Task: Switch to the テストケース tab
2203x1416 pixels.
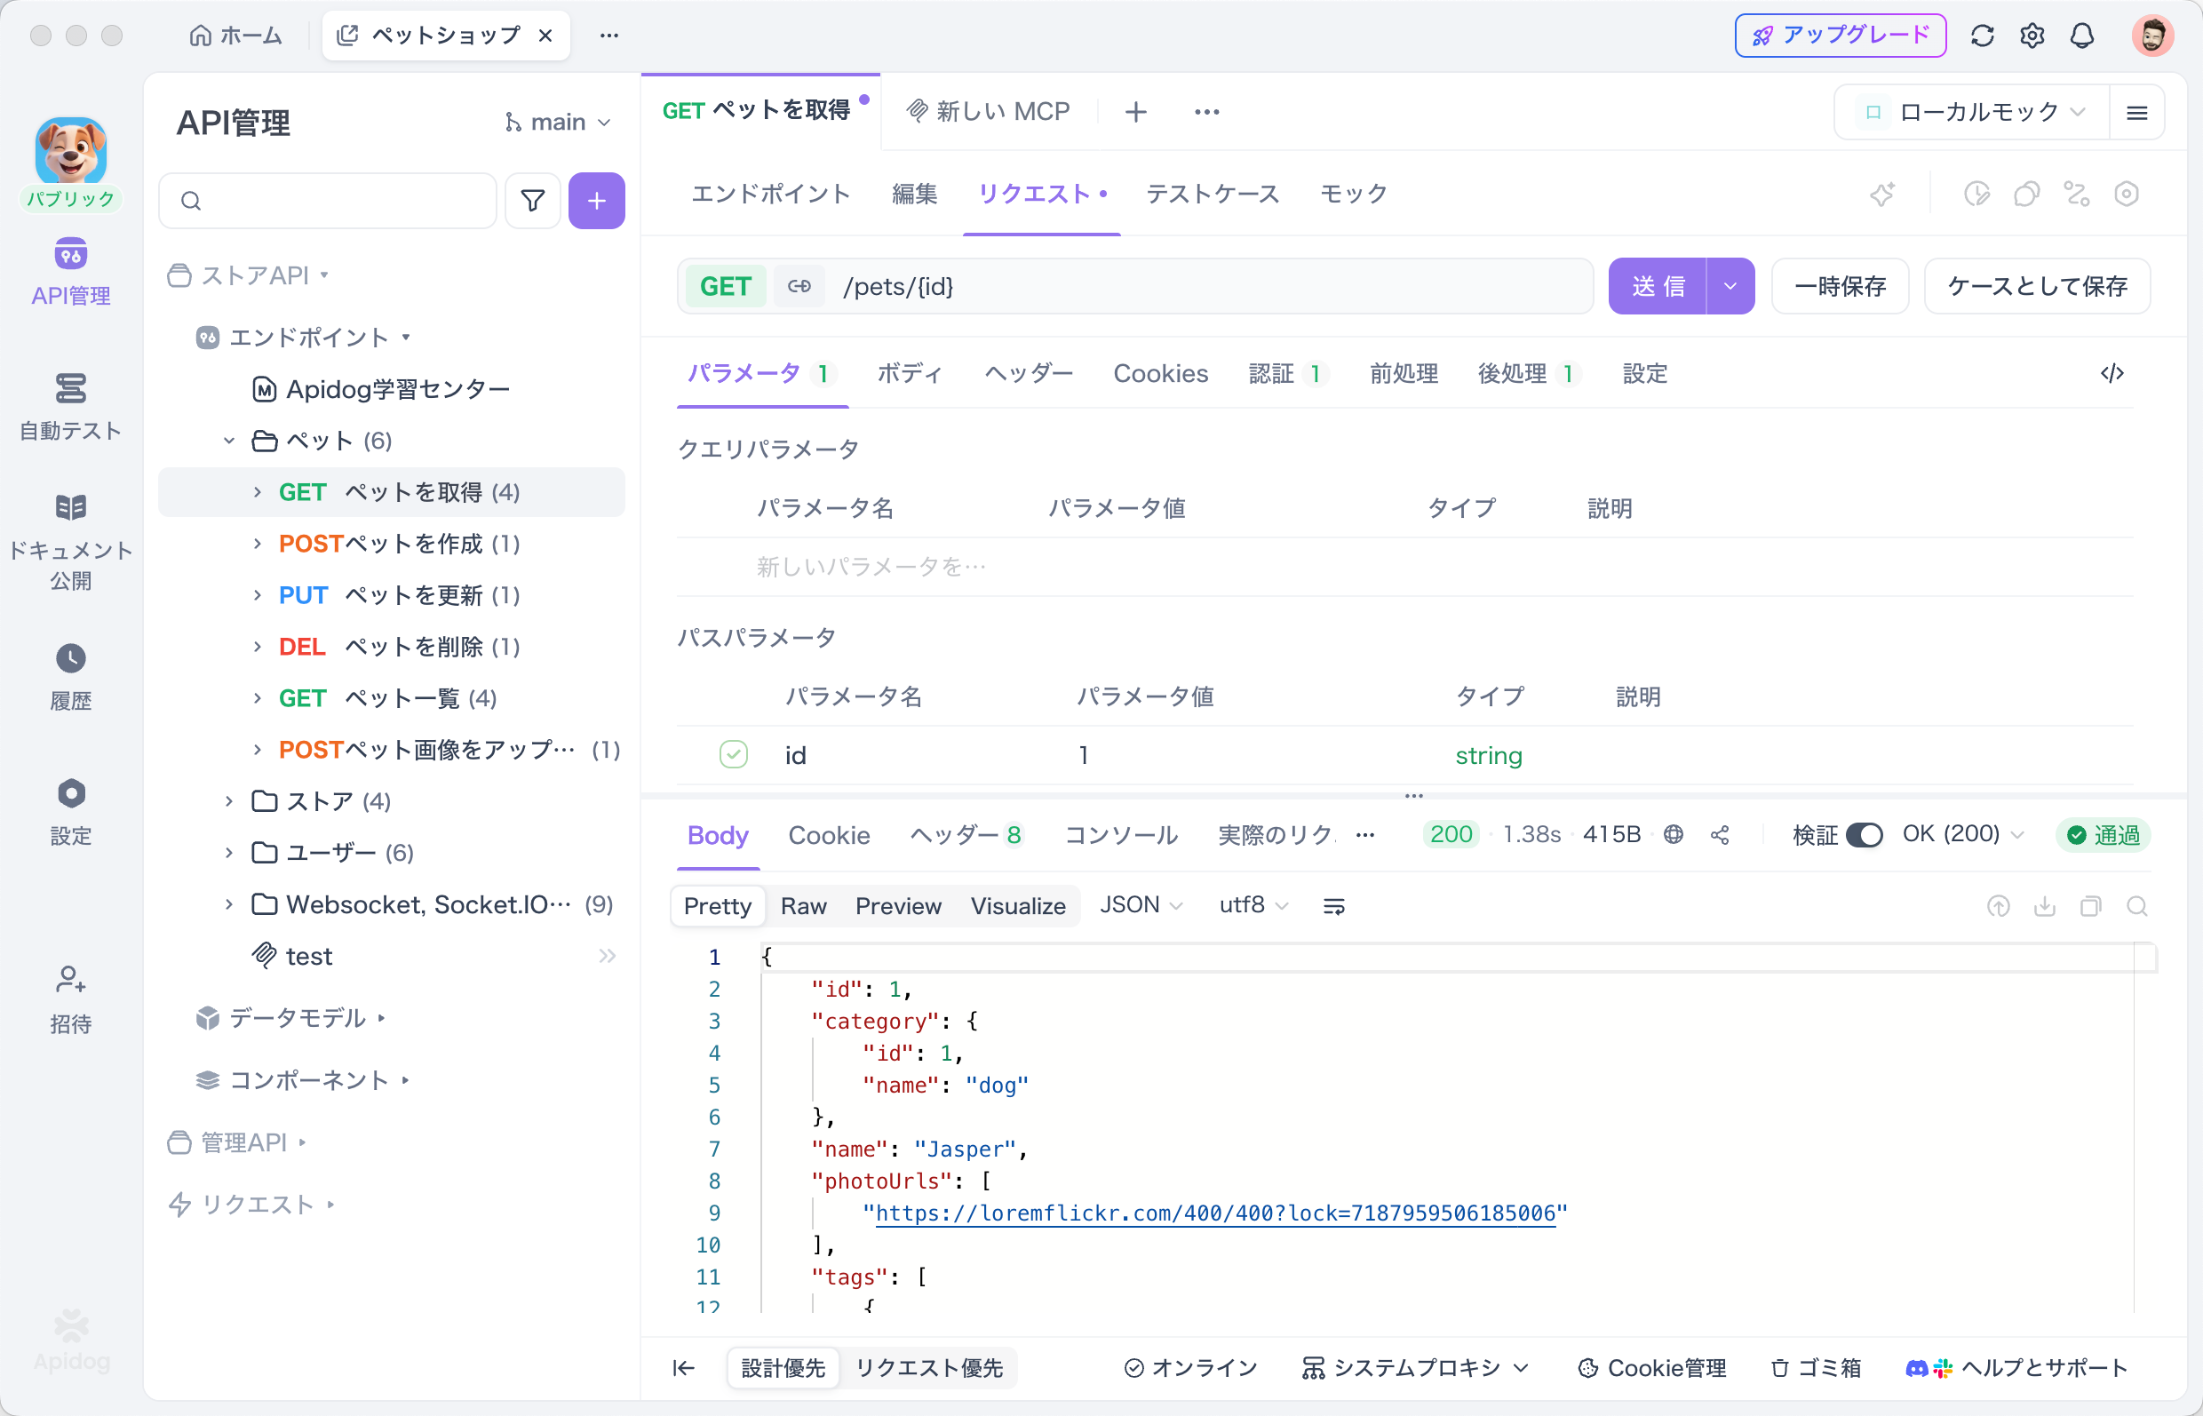Action: pos(1212,194)
